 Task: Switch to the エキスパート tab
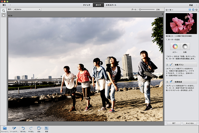[x=111, y=5]
